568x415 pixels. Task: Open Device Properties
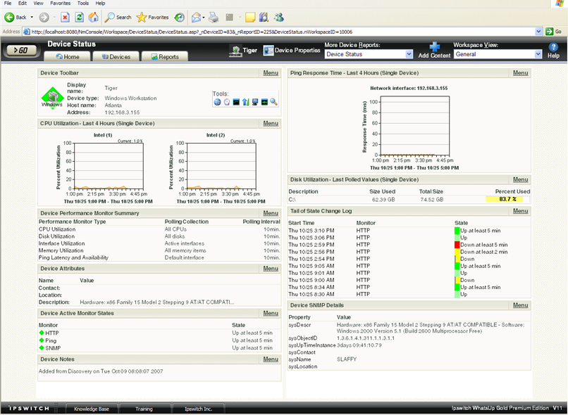pyautogui.click(x=285, y=51)
